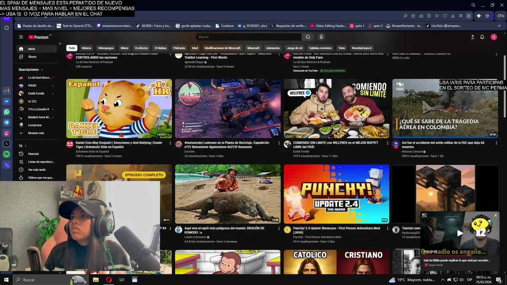The width and height of the screenshot is (507, 285).
Task: Open Messenger from the browser sidebar
Action: pos(7,101)
